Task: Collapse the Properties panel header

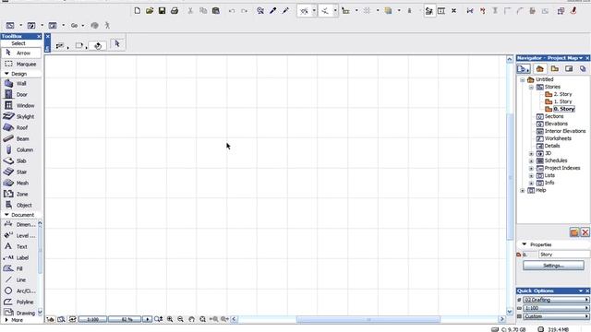Action: 525,244
